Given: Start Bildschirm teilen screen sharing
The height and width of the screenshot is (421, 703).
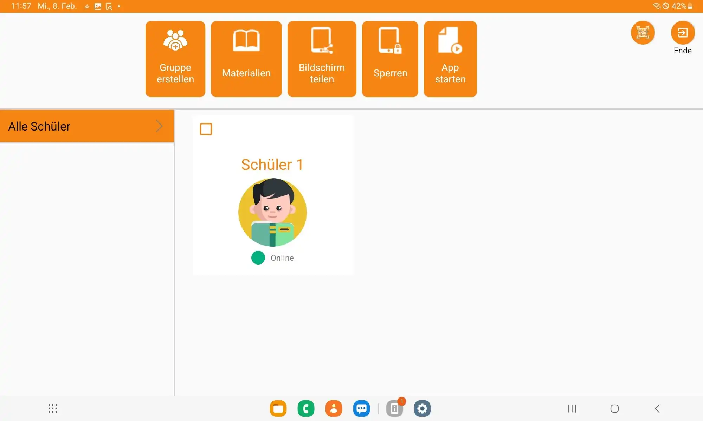Looking at the screenshot, I should click(322, 59).
